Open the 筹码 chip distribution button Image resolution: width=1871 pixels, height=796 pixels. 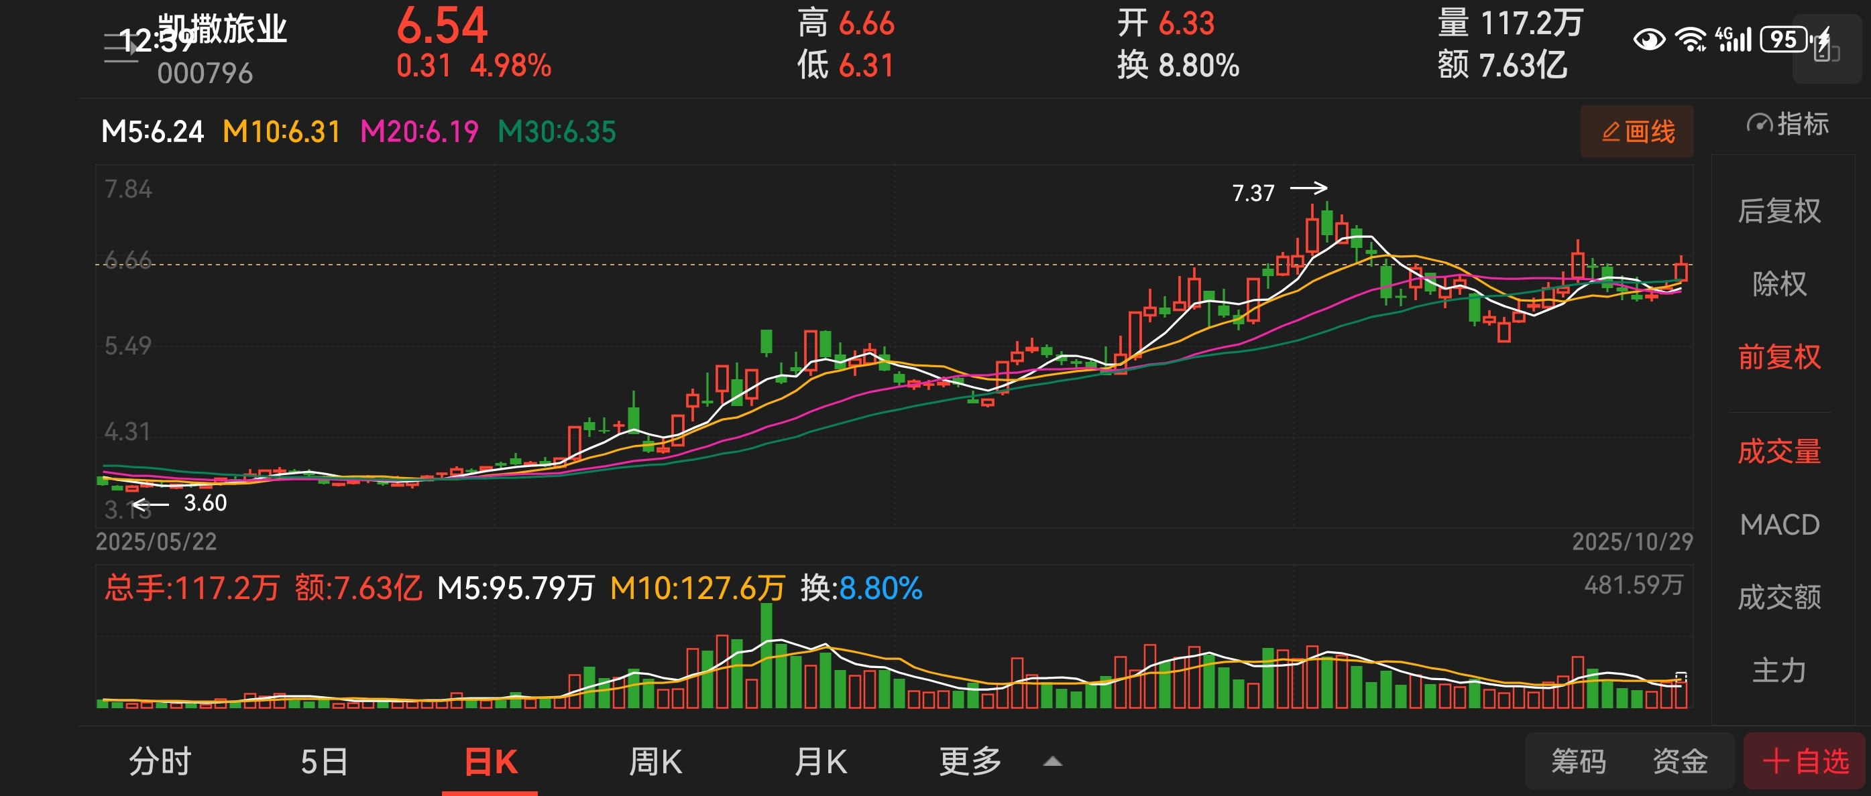(1579, 761)
